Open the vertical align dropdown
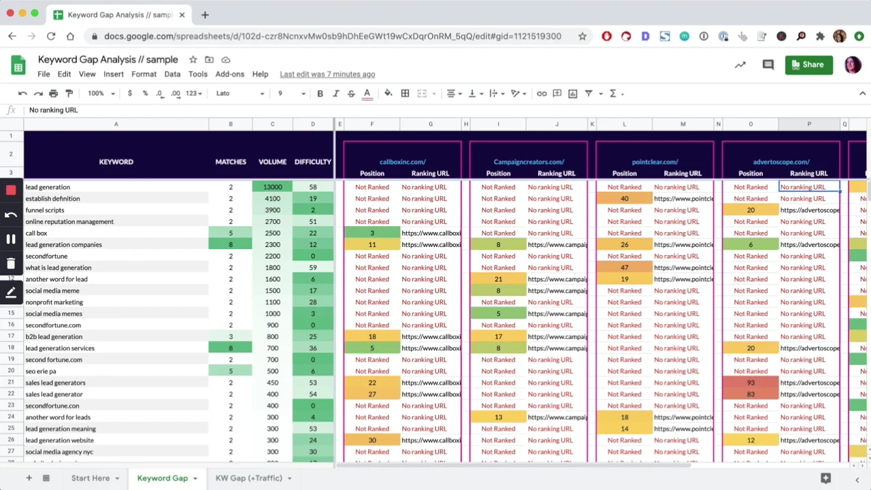Image resolution: width=871 pixels, height=490 pixels. (474, 93)
